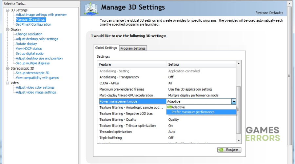This screenshot has width=295, height=164.
Task: Select the Stereoscopic 3D category label
Action: pyautogui.click(x=22, y=68)
